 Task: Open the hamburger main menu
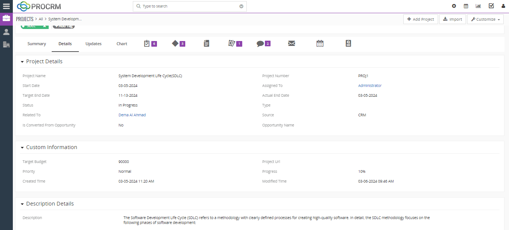[x=6, y=6]
